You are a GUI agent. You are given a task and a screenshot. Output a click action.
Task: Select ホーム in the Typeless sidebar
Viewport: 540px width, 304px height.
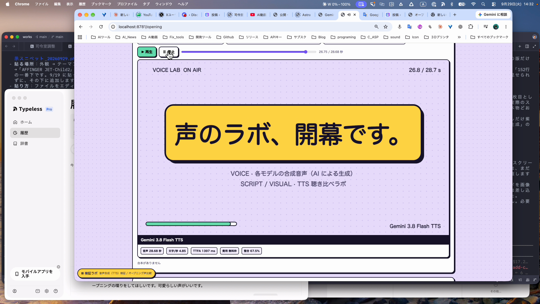click(x=35, y=122)
